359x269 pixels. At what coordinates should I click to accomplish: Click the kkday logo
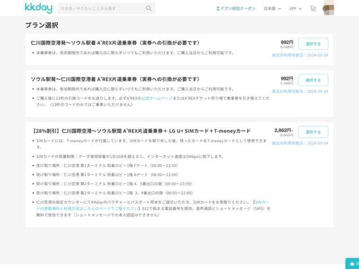pyautogui.click(x=38, y=8)
